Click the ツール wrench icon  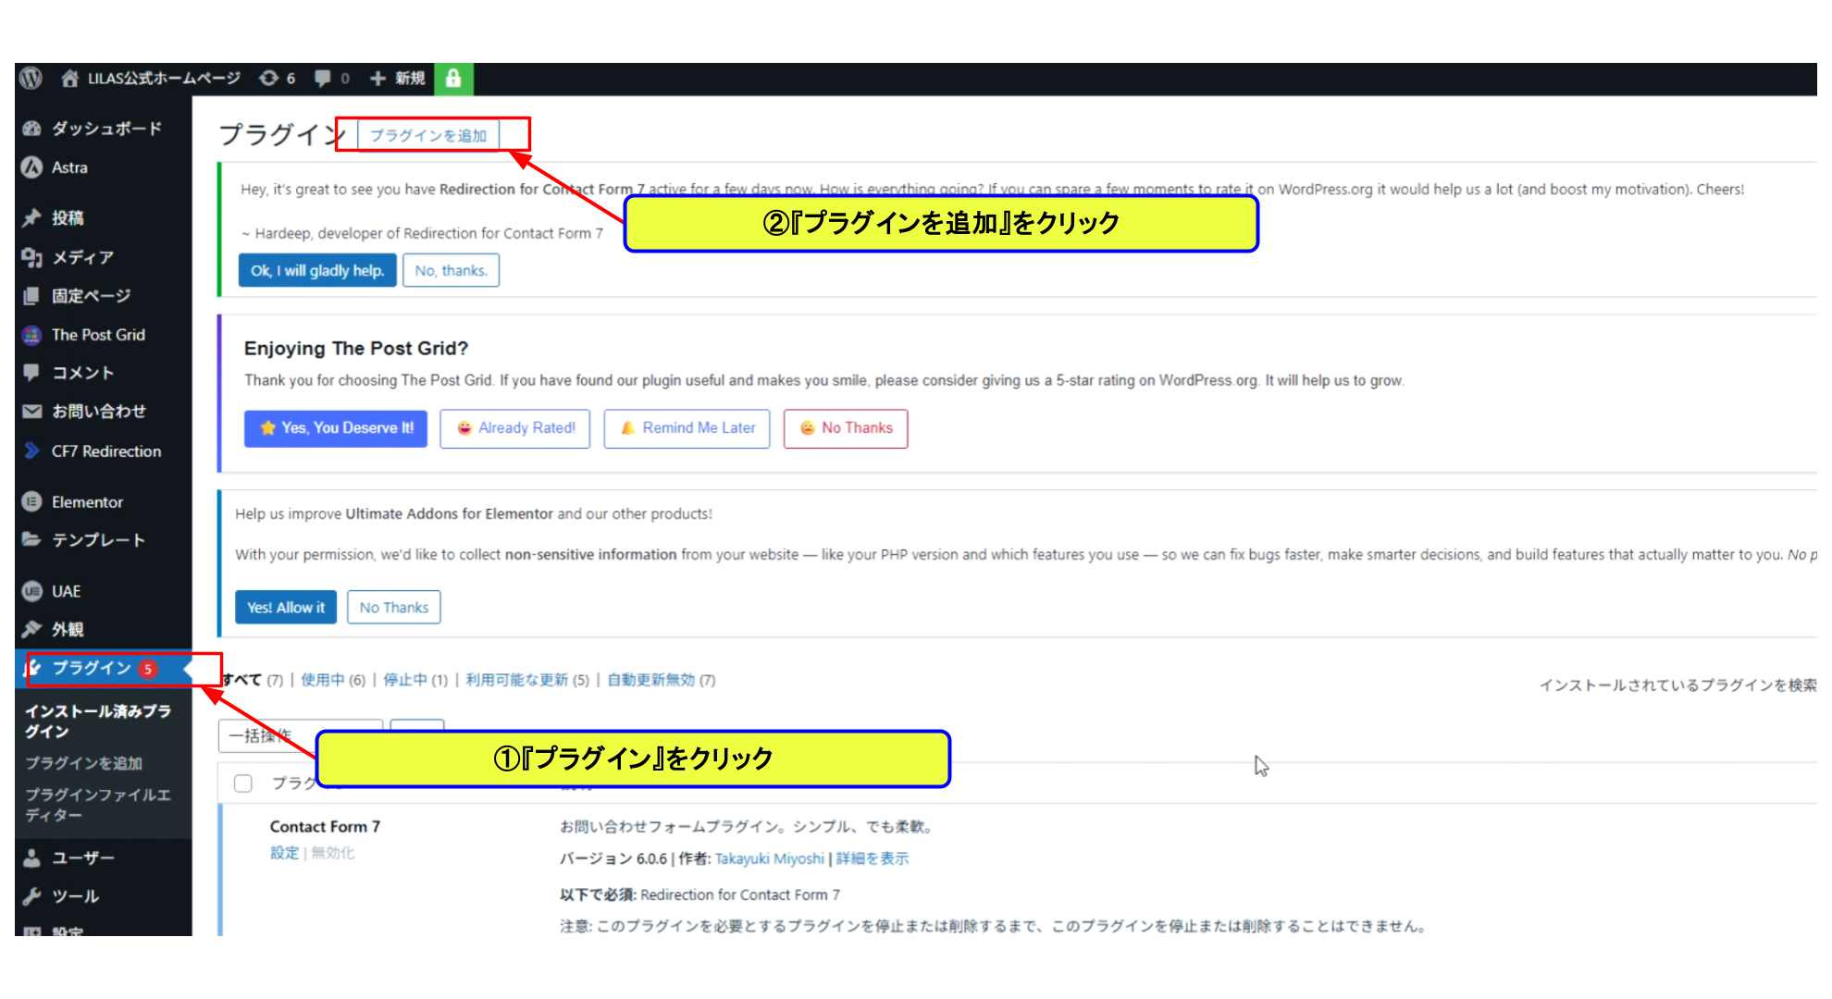(x=32, y=896)
